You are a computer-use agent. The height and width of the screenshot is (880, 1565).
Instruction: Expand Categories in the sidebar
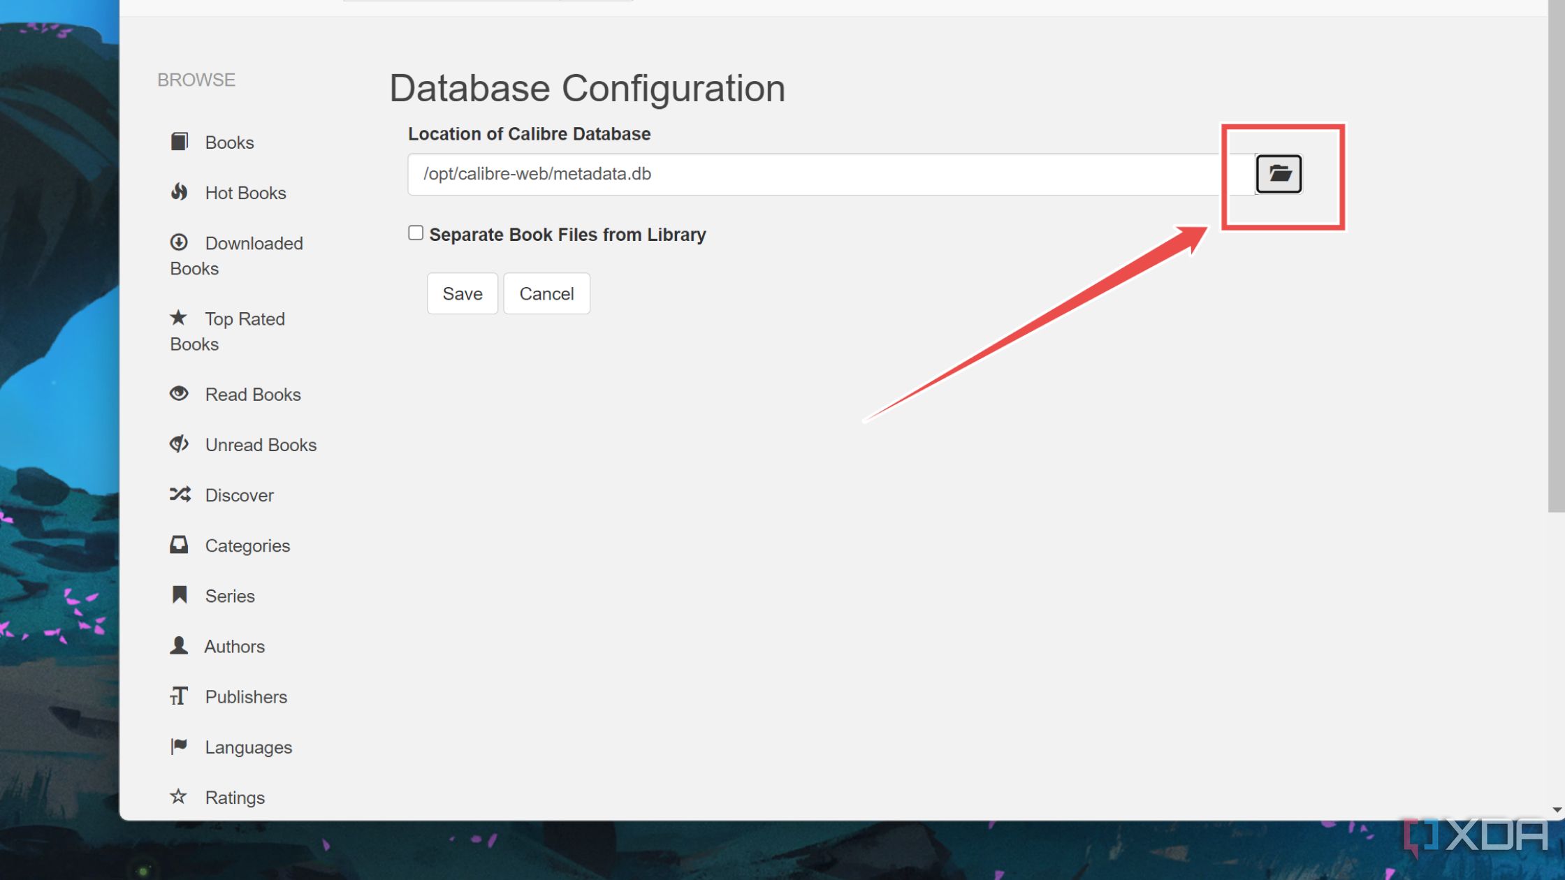click(248, 545)
